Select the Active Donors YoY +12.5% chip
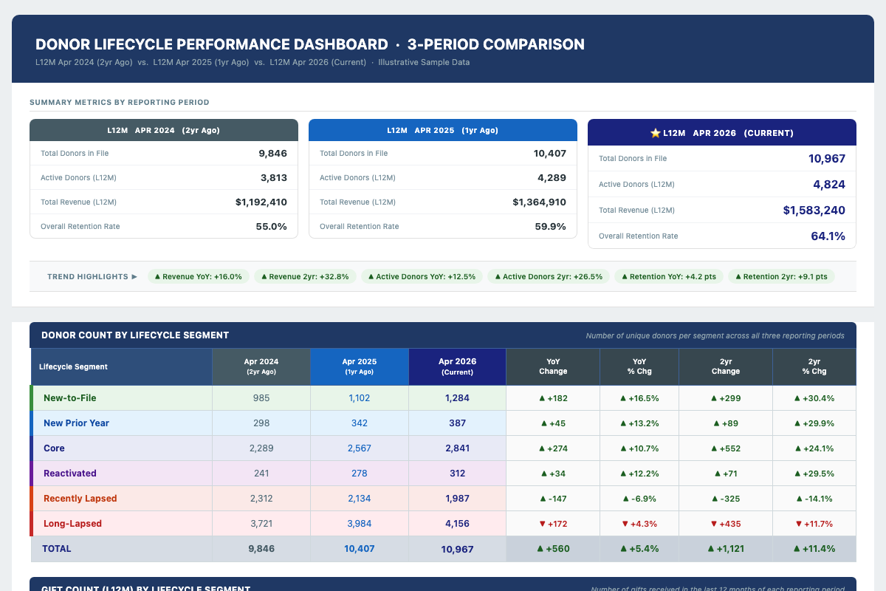The width and height of the screenshot is (886, 591). pos(422,276)
